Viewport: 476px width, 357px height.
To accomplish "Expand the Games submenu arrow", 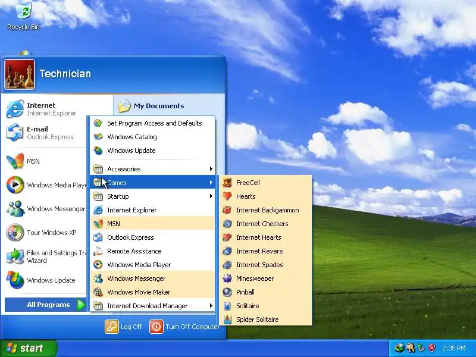I will click(x=211, y=183).
